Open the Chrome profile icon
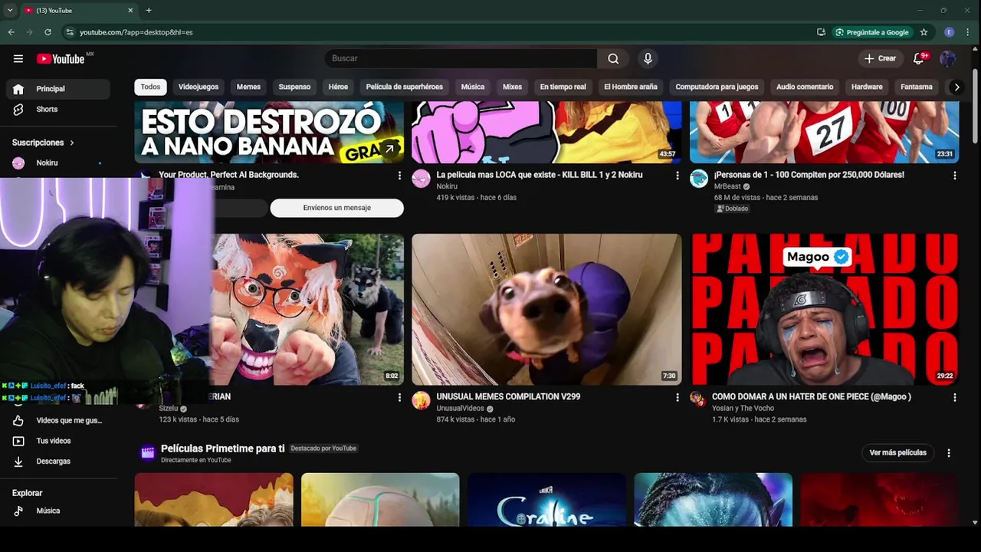The width and height of the screenshot is (981, 552). 950,32
